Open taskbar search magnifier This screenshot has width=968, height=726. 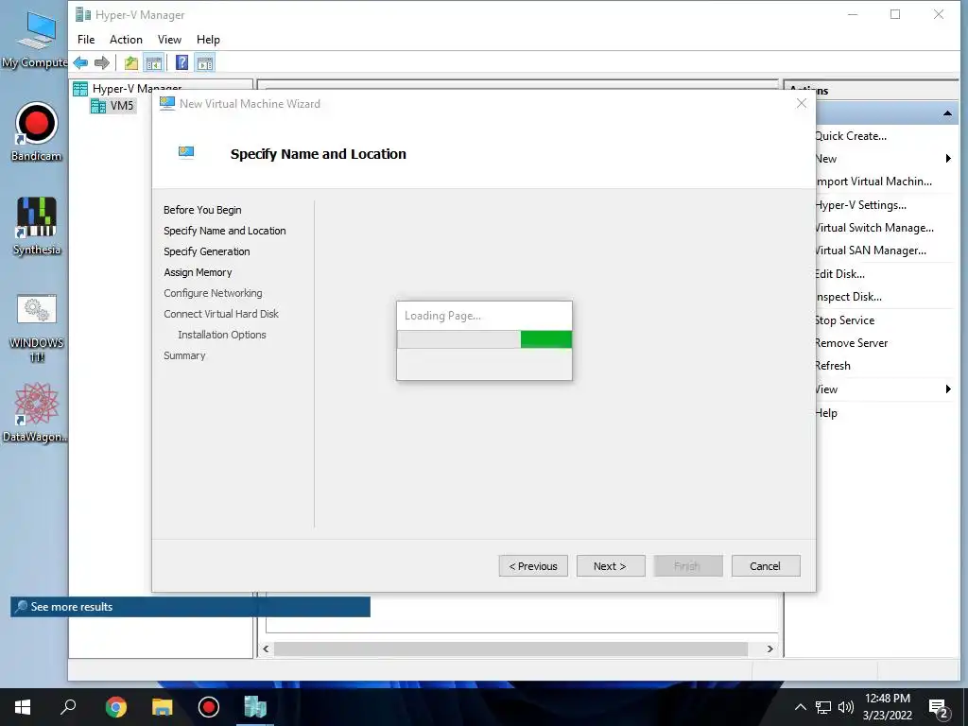[x=68, y=707]
